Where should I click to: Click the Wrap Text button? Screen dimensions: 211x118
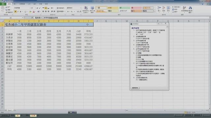[61, 8]
